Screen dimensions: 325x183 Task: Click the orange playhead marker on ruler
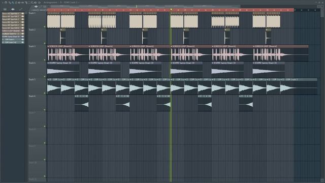pyautogui.click(x=171, y=10)
